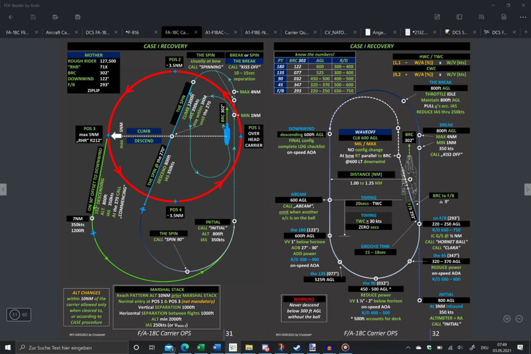The image size is (531, 354).
Task: Open Steam from the taskbar
Action: coord(297,348)
